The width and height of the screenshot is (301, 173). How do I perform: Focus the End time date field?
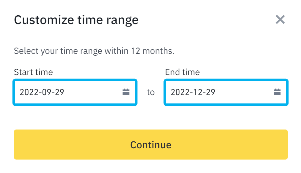pos(226,92)
